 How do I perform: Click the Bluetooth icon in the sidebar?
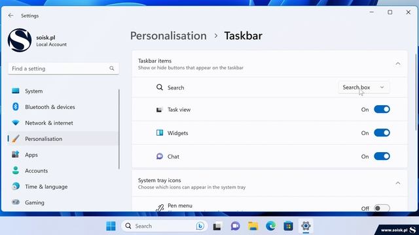tap(16, 106)
